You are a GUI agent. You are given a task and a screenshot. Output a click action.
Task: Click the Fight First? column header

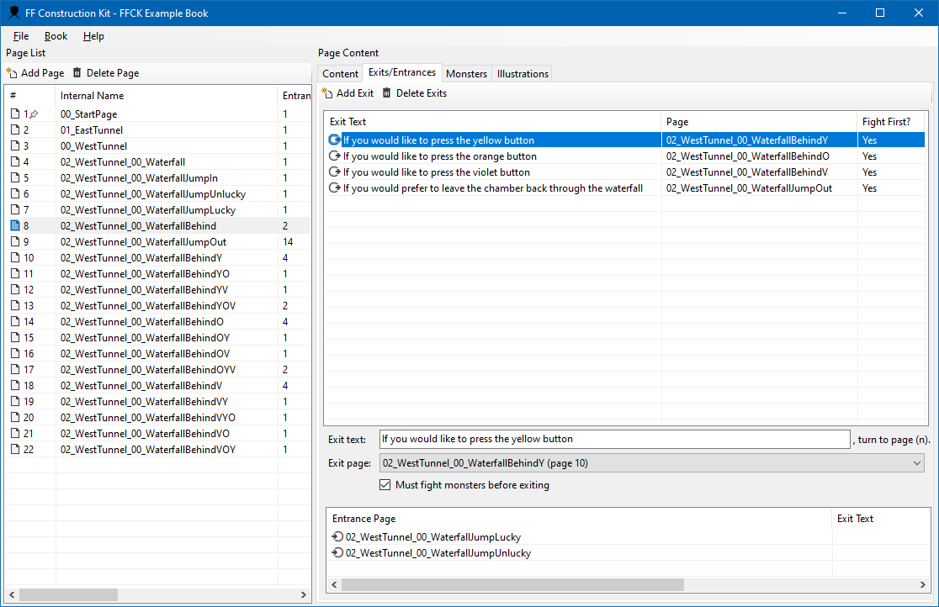coord(886,122)
